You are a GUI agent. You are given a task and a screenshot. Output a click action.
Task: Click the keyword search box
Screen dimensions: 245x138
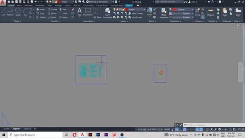tap(169, 2)
